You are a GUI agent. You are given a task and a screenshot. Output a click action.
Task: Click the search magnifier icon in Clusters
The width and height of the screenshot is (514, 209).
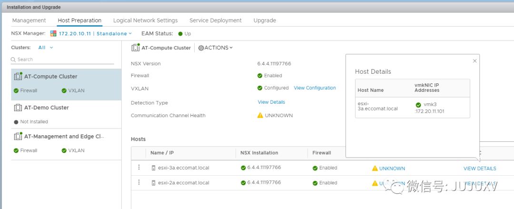click(14, 60)
